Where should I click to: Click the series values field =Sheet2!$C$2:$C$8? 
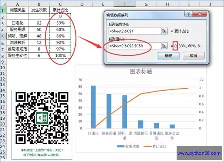[x=134, y=46]
